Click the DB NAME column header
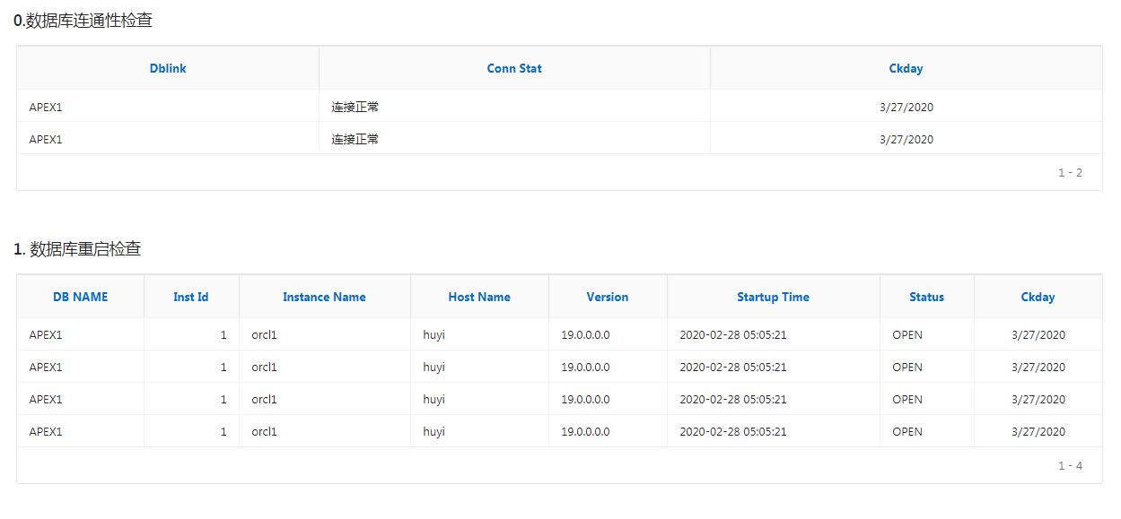 coord(80,297)
